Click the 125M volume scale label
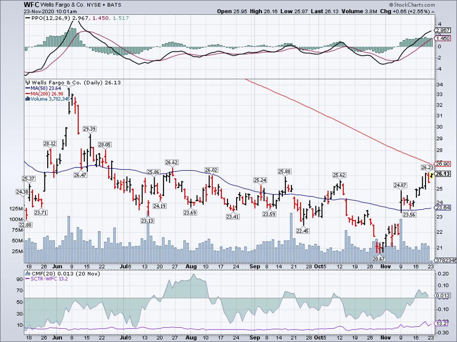The image size is (457, 342). coord(17,209)
